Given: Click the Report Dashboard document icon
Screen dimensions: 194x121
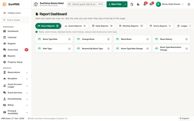Looking at the screenshot, I should click(37, 14).
